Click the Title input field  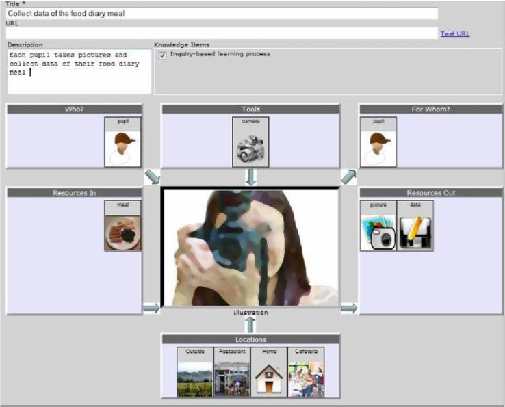pos(222,14)
